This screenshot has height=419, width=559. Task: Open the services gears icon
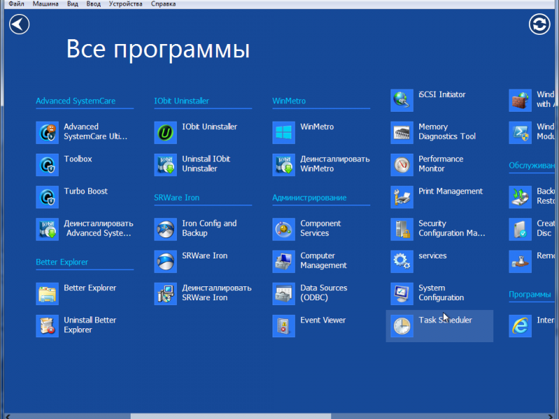coord(402,261)
